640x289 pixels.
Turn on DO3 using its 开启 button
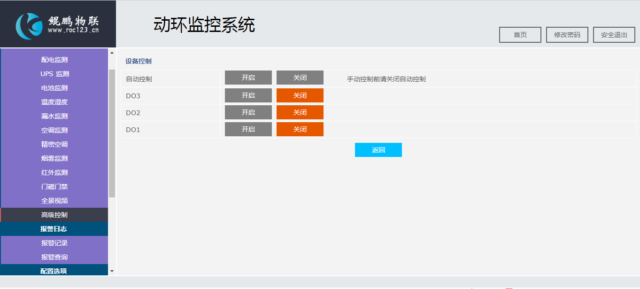tap(248, 95)
